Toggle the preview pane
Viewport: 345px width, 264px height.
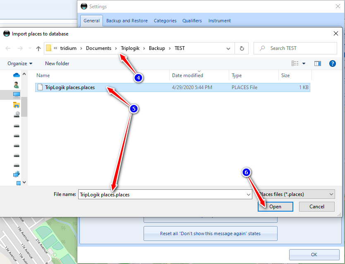pyautogui.click(x=318, y=64)
